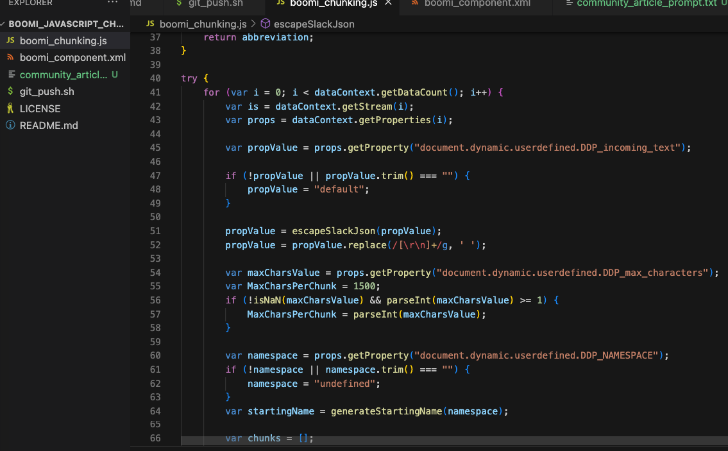Screen dimensions: 728x451
Task: Click the README.md info icon in Explorer
Action: point(10,125)
